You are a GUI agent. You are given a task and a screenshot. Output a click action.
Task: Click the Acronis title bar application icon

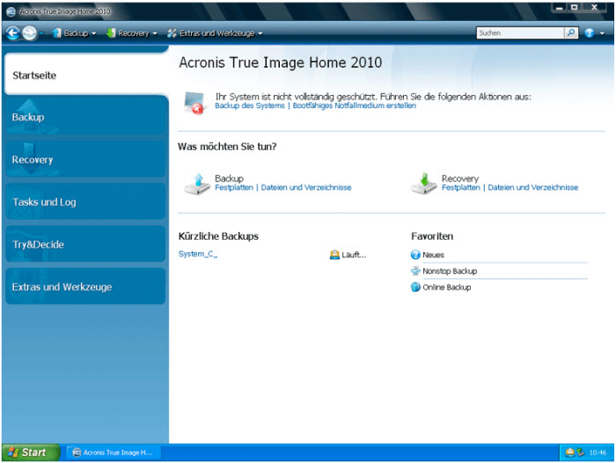click(x=11, y=11)
